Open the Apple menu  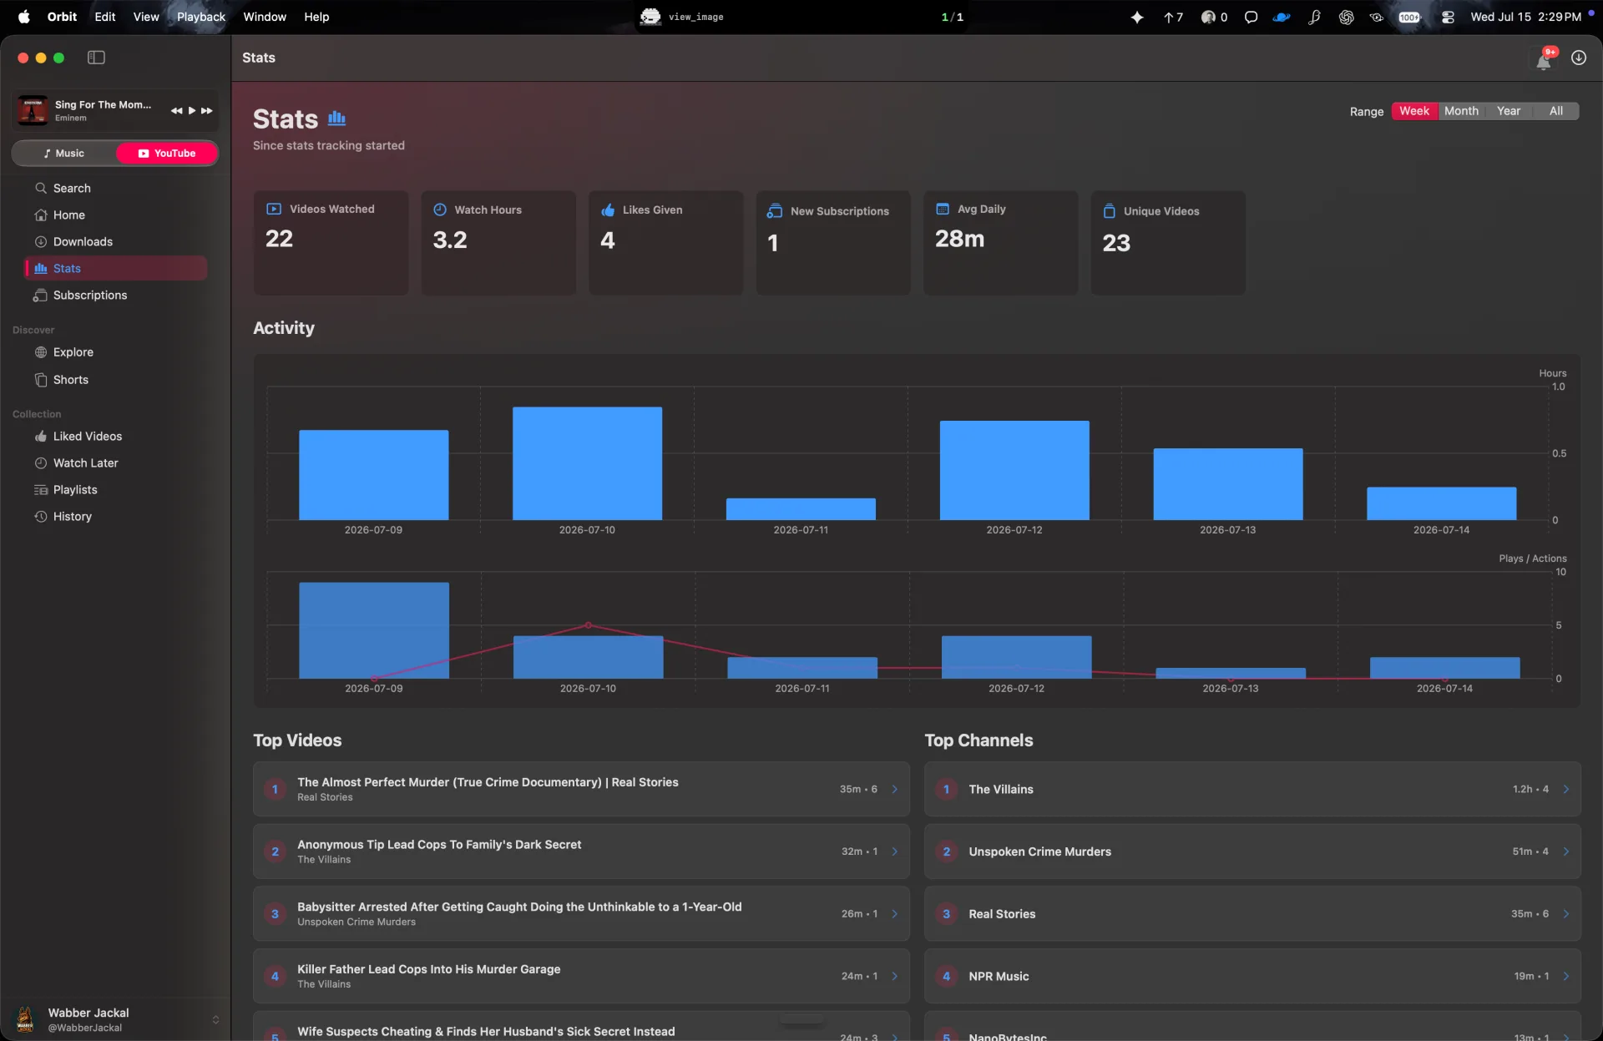[23, 17]
